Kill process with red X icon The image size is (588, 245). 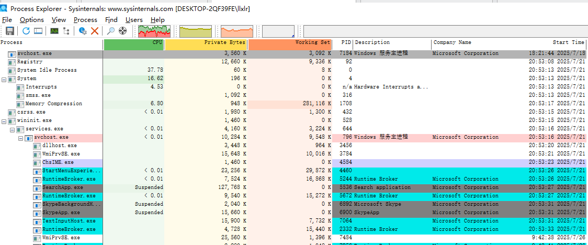point(95,31)
